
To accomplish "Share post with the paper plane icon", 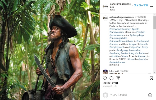I will (118, 78).
